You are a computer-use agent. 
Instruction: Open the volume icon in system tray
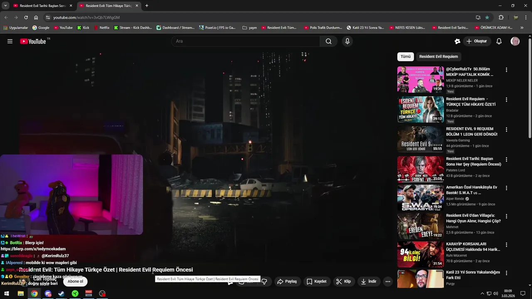495,294
